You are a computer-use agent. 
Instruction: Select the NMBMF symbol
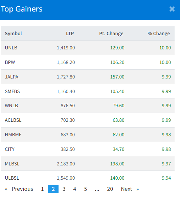click(x=13, y=135)
